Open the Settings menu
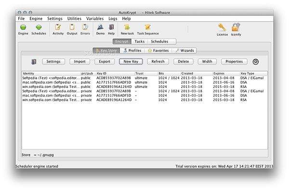Image resolution: width=289 pixels, height=190 pixels. point(55,19)
